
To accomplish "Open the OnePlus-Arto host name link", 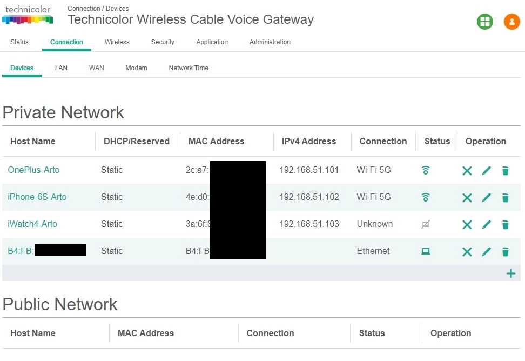I will coord(33,170).
